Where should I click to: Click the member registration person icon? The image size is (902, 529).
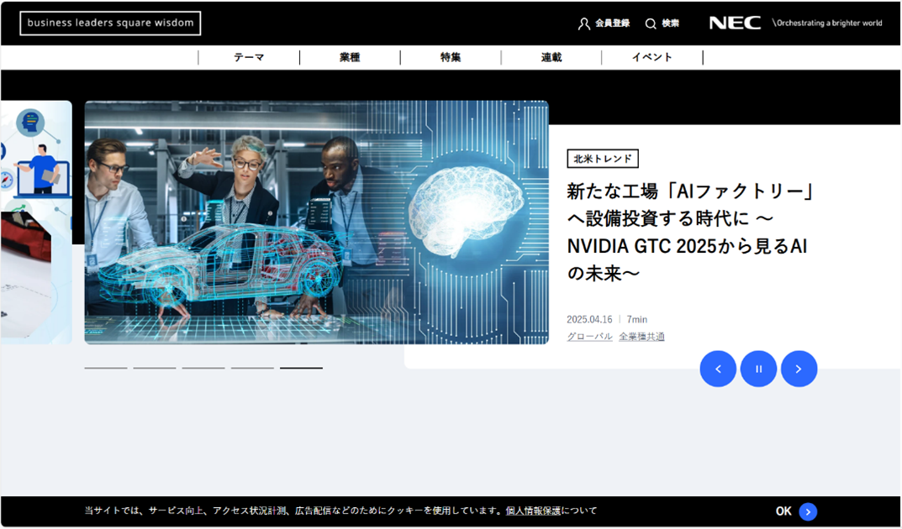coord(584,24)
